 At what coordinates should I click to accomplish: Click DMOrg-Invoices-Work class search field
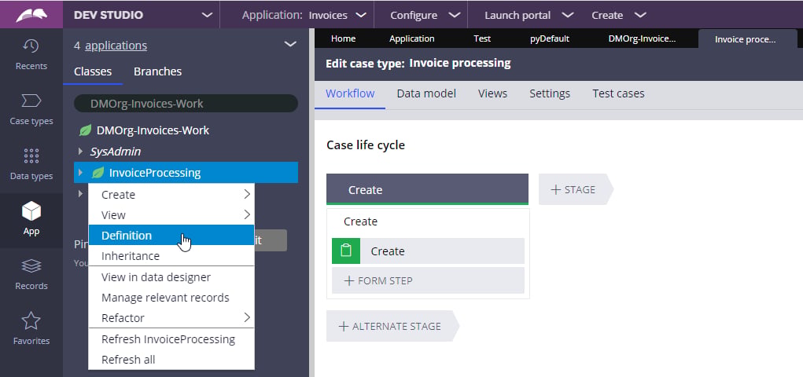pyautogui.click(x=186, y=104)
